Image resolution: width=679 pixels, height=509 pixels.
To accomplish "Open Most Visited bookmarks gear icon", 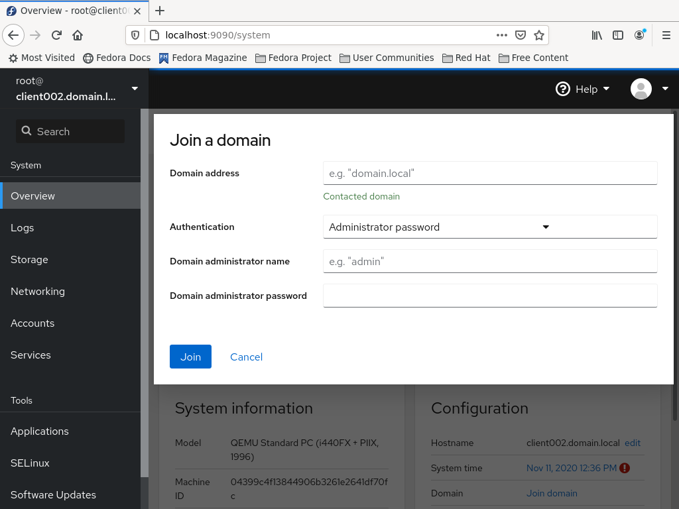I will click(13, 58).
